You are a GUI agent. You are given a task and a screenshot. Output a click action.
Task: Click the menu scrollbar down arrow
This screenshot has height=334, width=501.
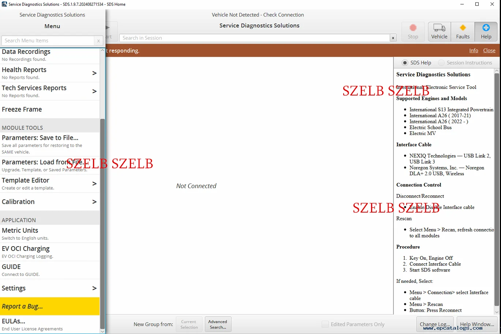pos(102,331)
